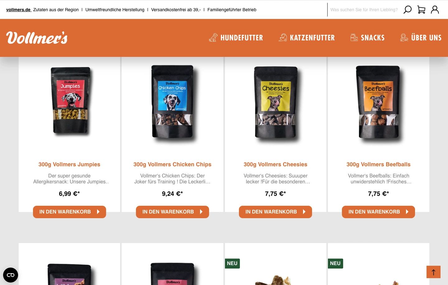
Task: Add Vollmers Jumpies to the cart
Action: point(69,212)
